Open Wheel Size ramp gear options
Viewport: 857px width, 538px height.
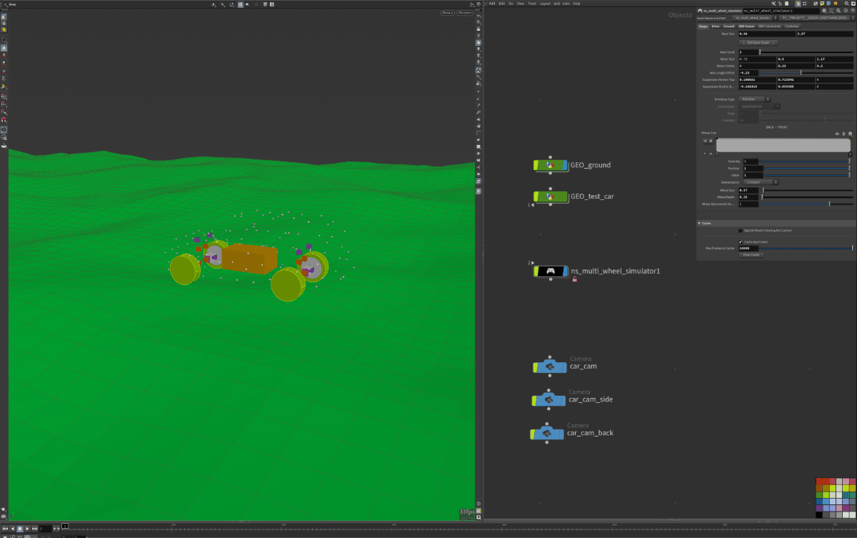point(851,134)
